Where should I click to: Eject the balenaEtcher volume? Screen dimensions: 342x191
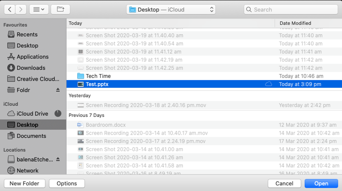click(58, 159)
